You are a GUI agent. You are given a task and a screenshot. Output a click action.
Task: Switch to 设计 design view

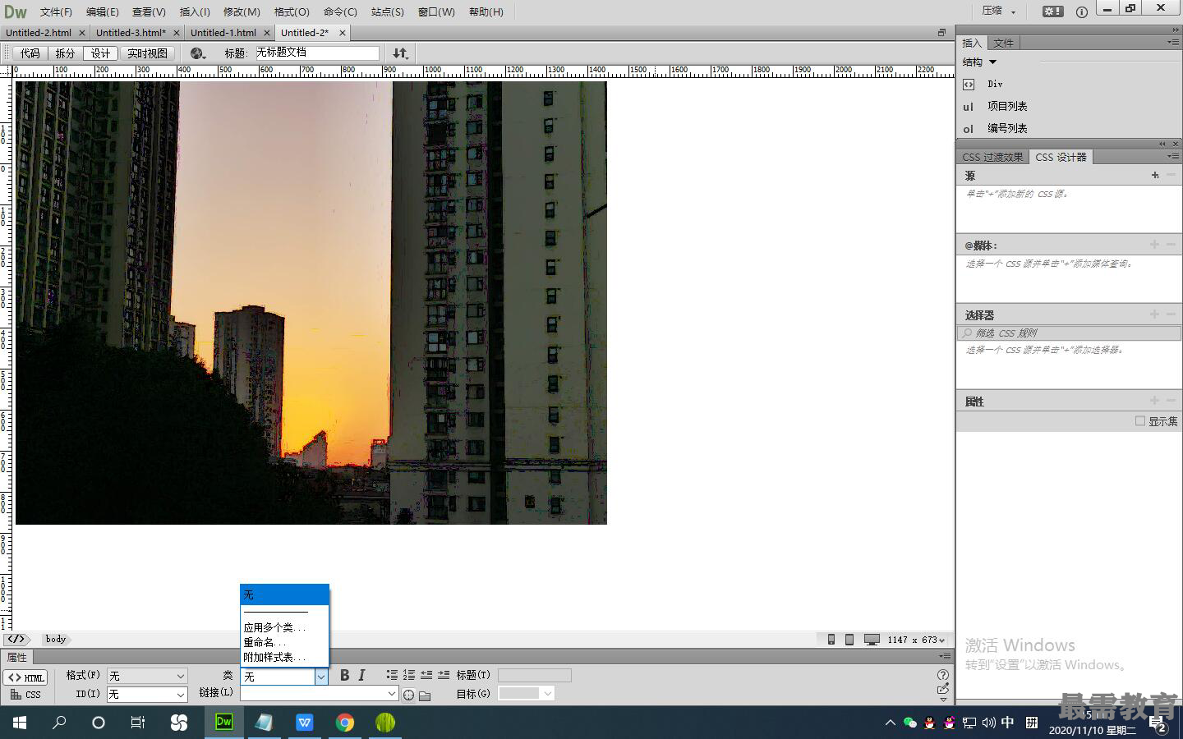point(100,53)
